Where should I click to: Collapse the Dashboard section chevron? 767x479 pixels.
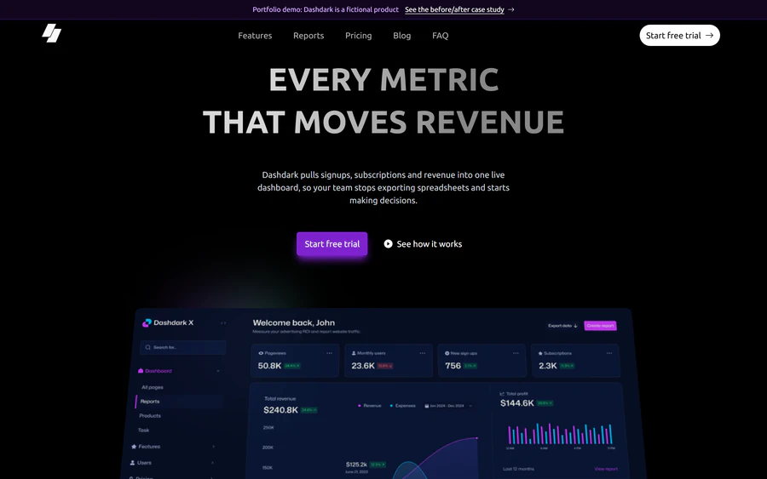[x=217, y=371]
